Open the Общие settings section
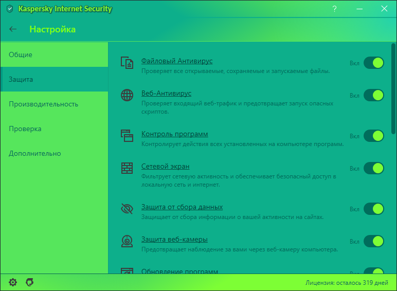The image size is (397, 291). [21, 54]
